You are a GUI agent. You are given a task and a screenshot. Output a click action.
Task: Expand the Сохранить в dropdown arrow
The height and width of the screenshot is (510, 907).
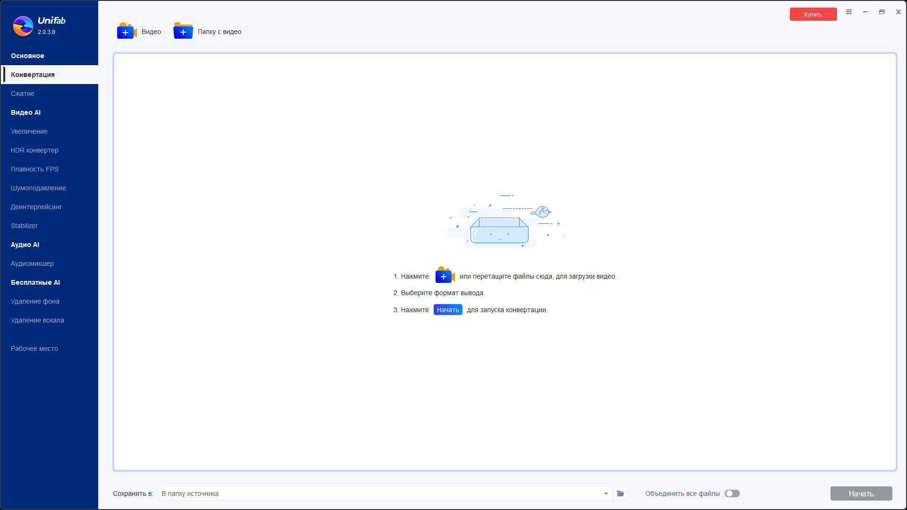(x=606, y=493)
